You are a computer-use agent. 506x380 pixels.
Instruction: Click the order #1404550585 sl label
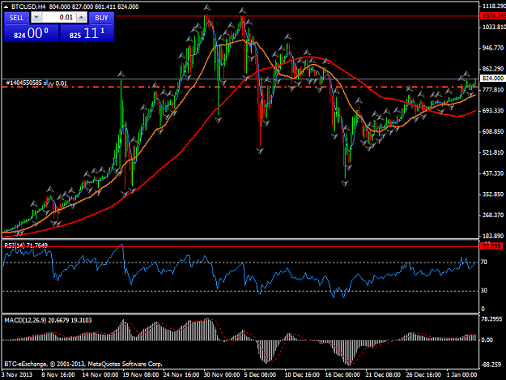36,83
